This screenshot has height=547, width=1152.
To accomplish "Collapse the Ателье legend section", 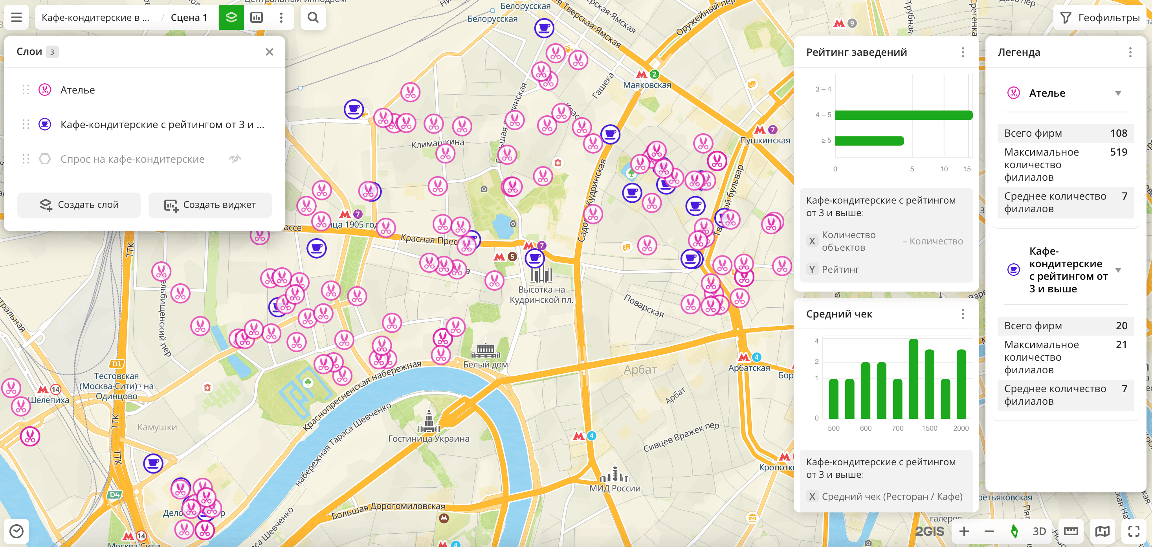I will click(x=1117, y=94).
